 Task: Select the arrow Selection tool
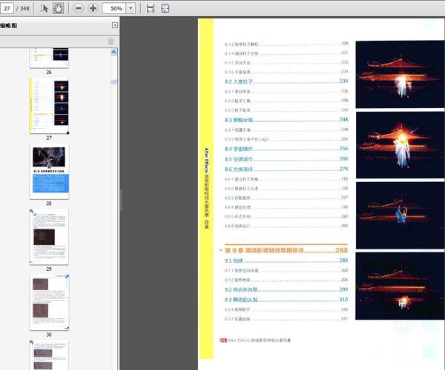pos(44,8)
